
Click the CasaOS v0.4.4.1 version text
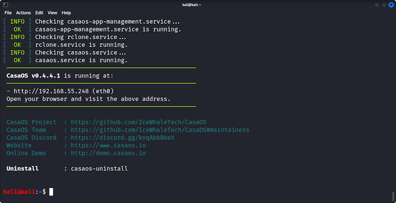pos(34,76)
